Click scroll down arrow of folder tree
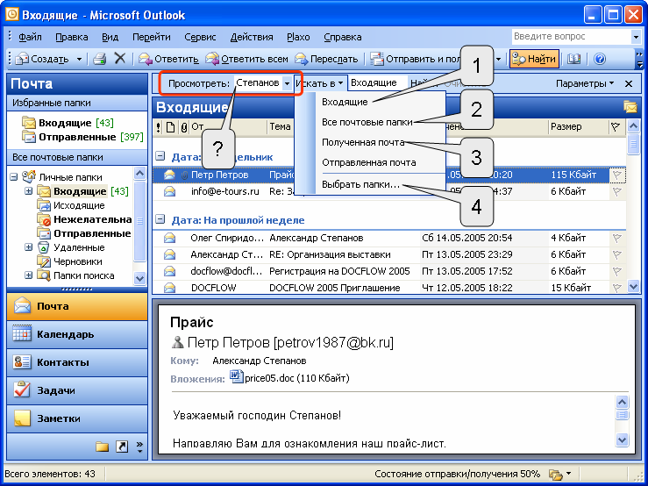 (139, 278)
